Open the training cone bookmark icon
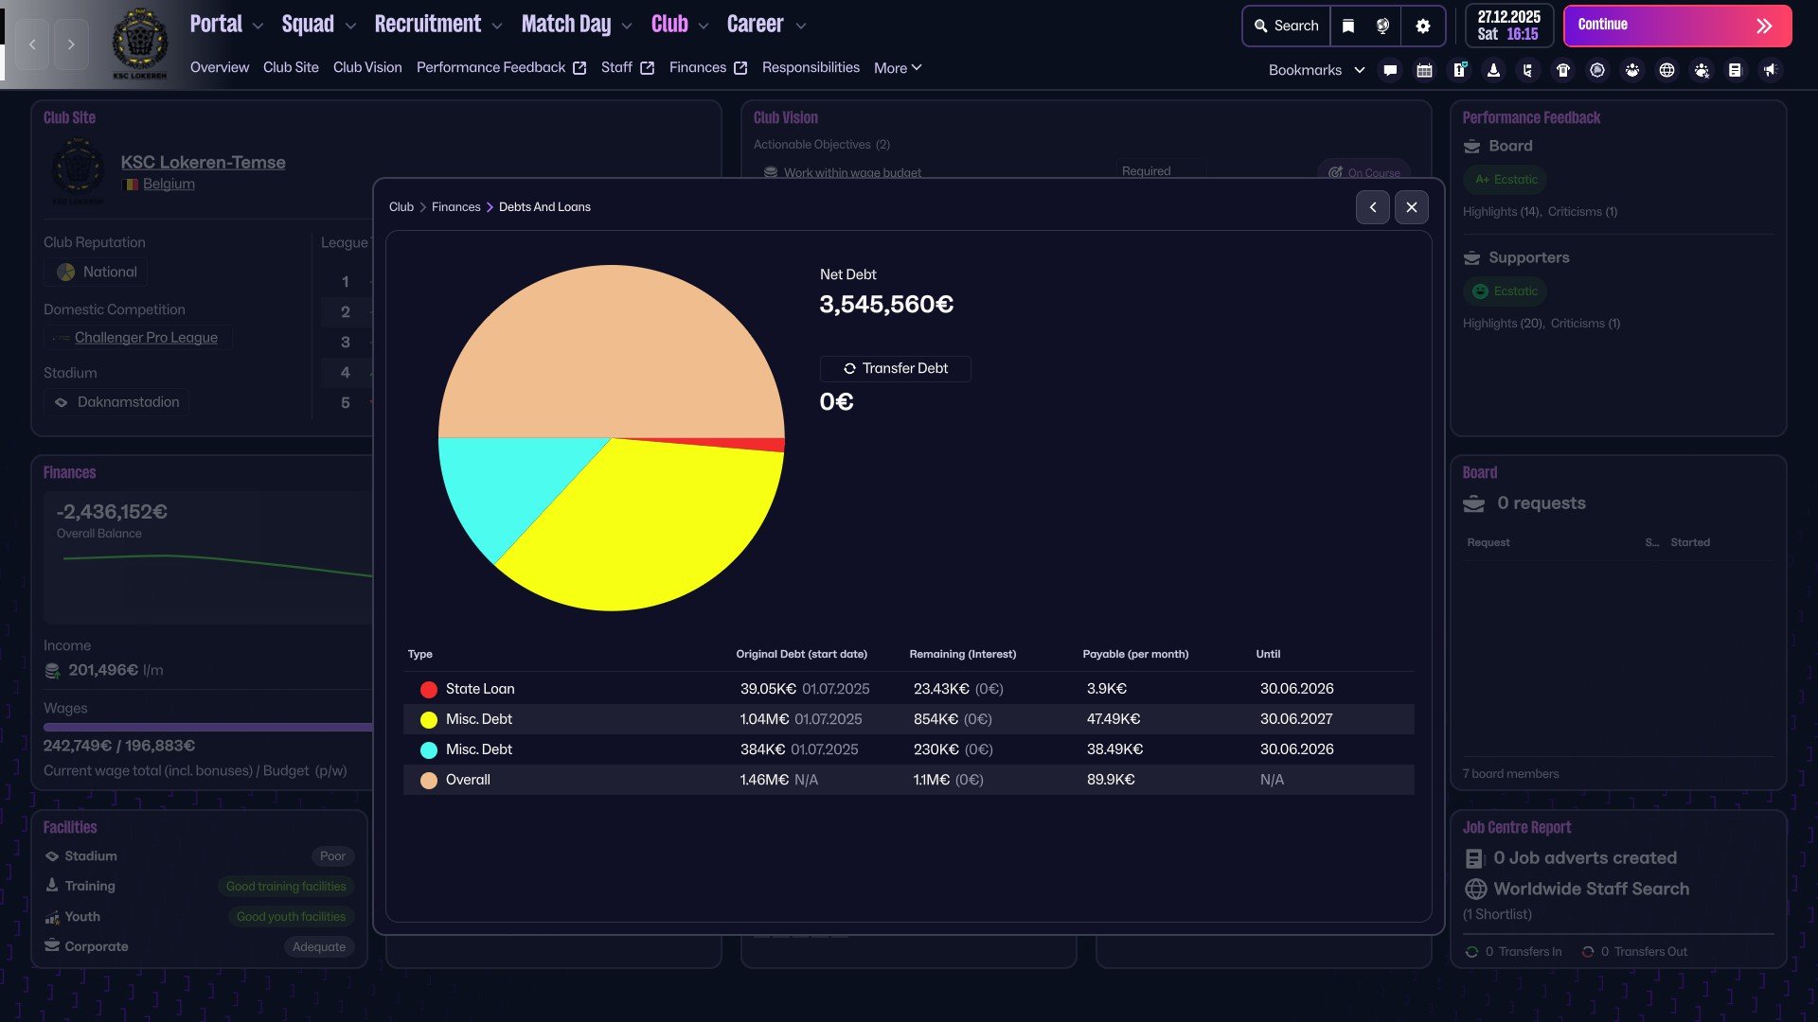This screenshot has height=1022, width=1818. pyautogui.click(x=1493, y=70)
